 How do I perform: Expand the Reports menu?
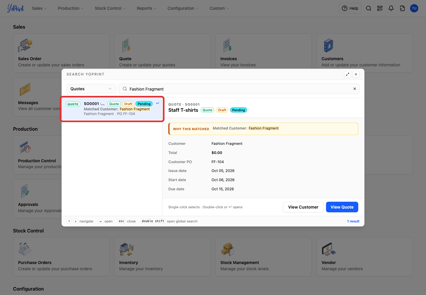[146, 8]
